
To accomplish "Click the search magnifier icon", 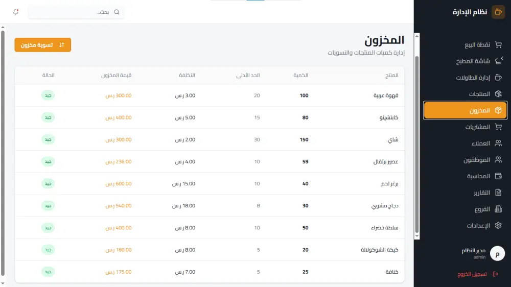I will coord(117,12).
